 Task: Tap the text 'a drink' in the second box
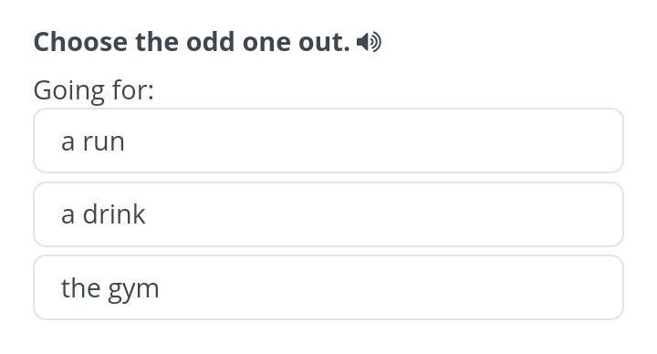pyautogui.click(x=103, y=214)
